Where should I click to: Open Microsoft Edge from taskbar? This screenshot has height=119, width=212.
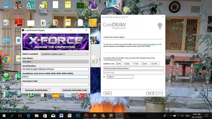[28, 116]
